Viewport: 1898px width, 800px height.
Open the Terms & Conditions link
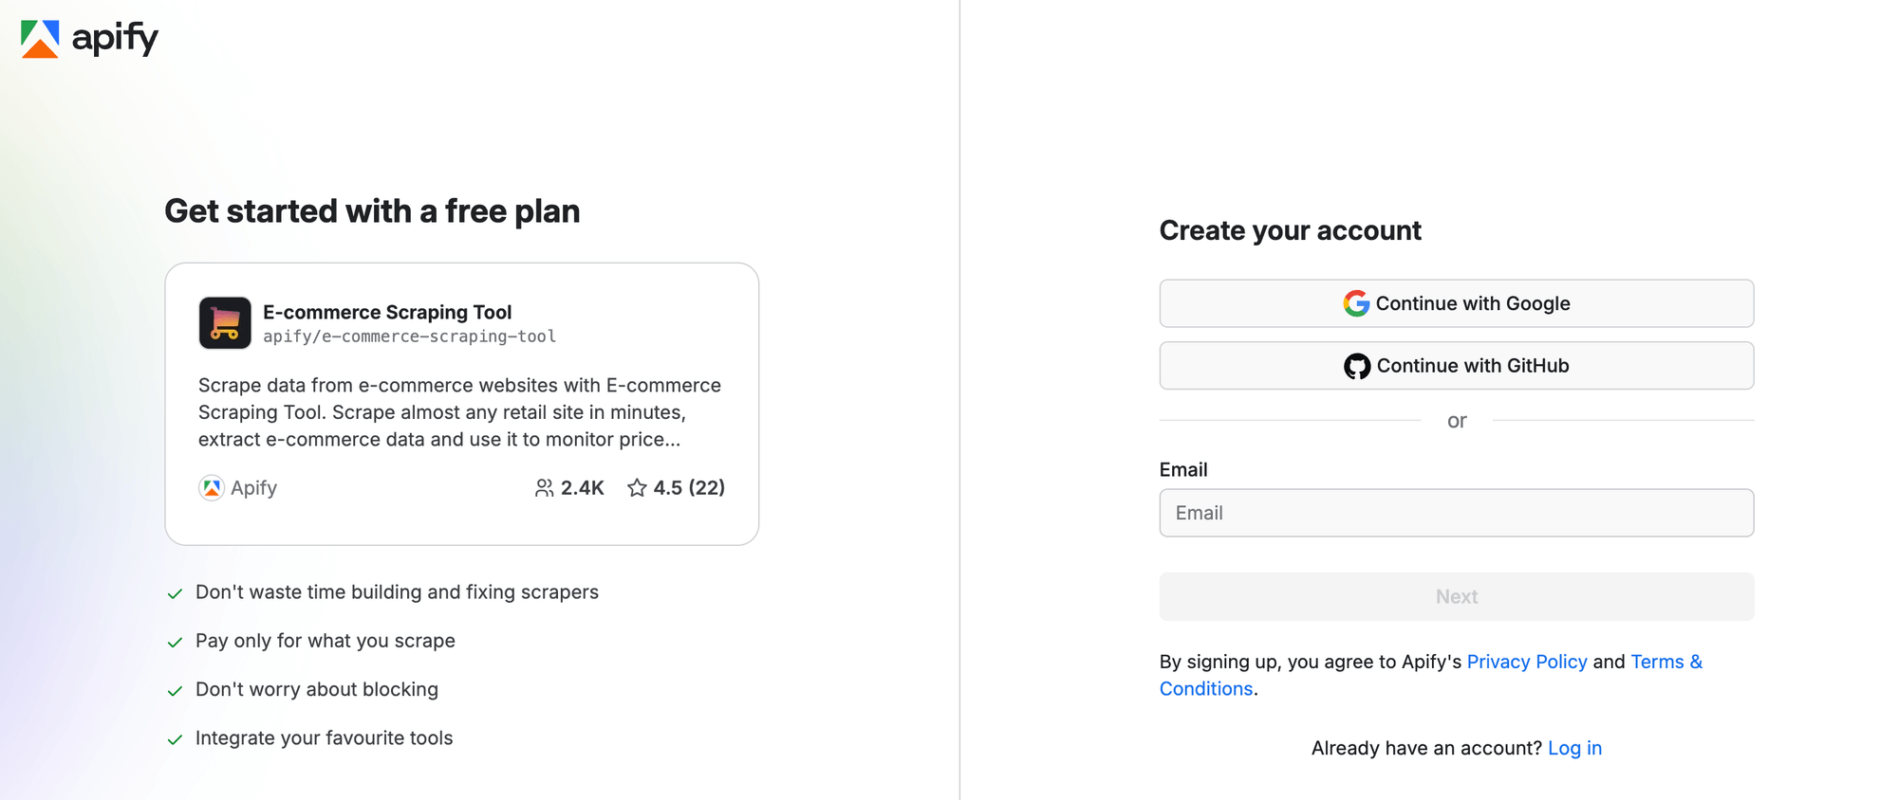[1666, 662]
